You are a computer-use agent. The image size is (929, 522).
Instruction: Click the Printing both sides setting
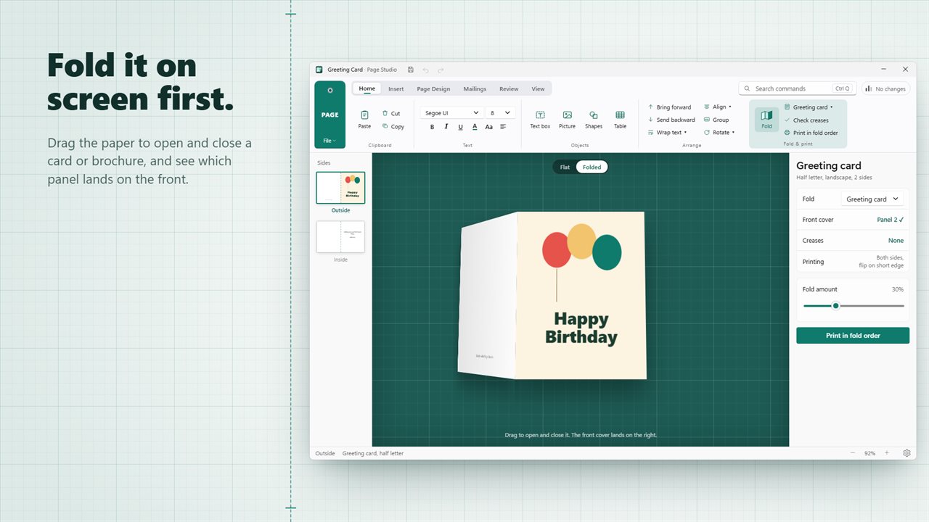coord(853,262)
